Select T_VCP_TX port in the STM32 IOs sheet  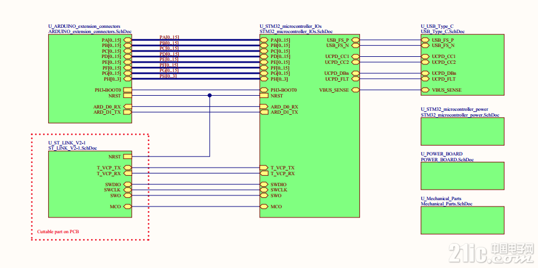[264, 168]
